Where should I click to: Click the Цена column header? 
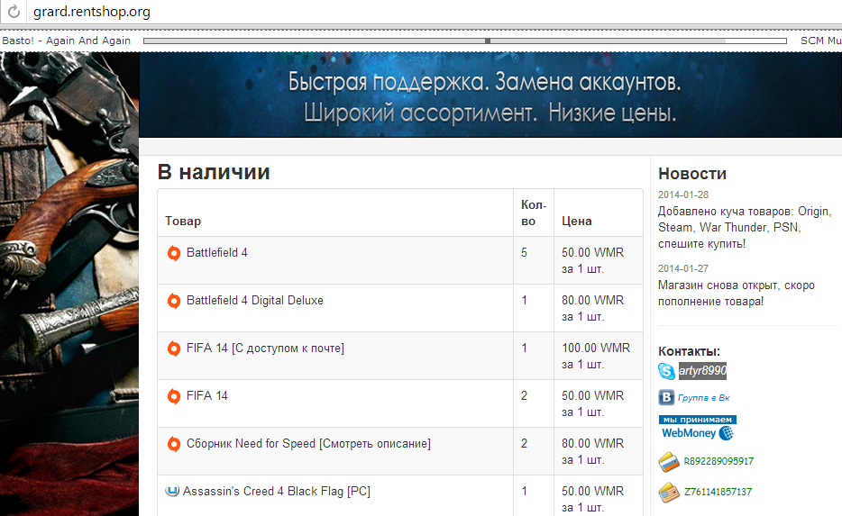[577, 221]
